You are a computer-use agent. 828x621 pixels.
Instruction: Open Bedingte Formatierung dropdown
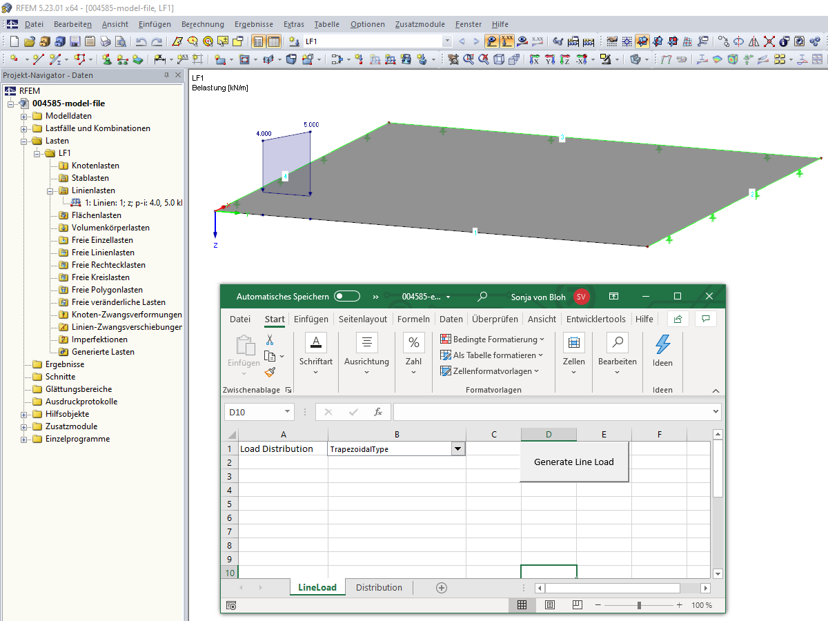[493, 339]
